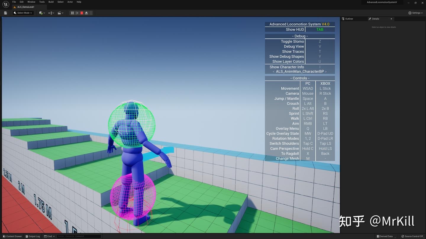Click the 'Show Traces' HUD entry
Viewport: 426px width, 239px height.
pos(293,51)
